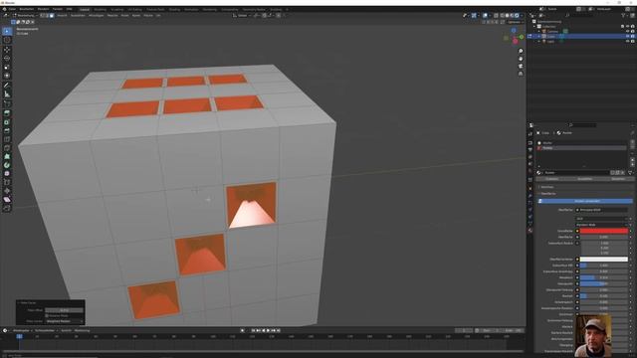Screen dimensions: 637x358
Task: Remove material slot with minus button
Action: pyautogui.click(x=632, y=148)
